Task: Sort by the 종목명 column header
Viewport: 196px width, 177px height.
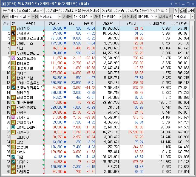Action: [30, 23]
